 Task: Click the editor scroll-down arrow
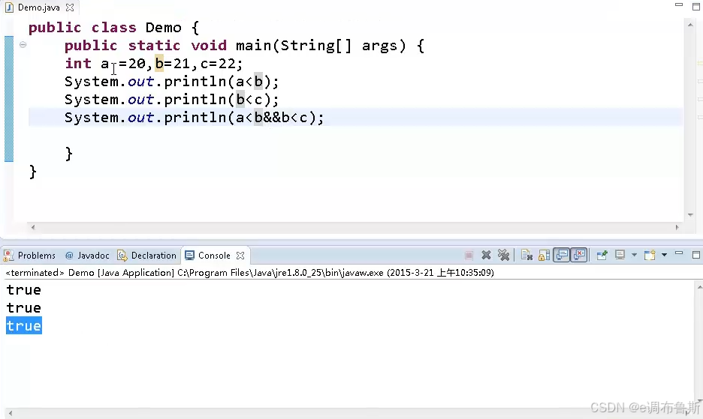pyautogui.click(x=690, y=215)
